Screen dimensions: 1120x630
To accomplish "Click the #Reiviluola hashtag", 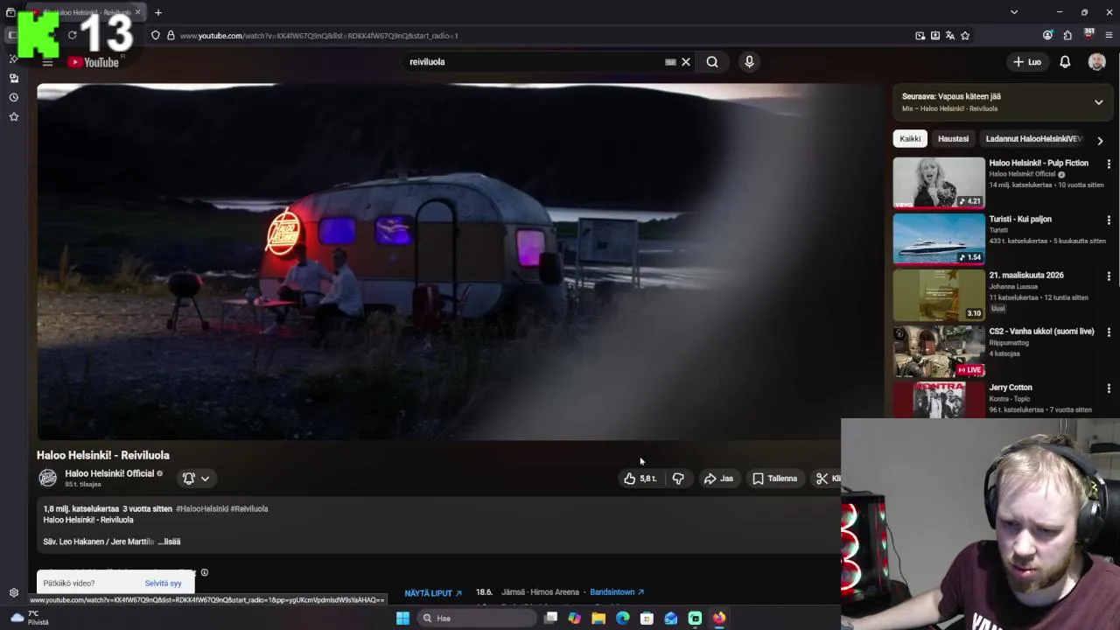I will tap(249, 508).
